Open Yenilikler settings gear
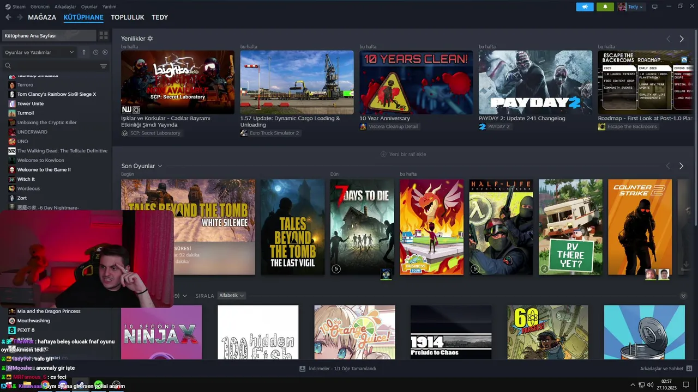The image size is (698, 392). [x=150, y=39]
